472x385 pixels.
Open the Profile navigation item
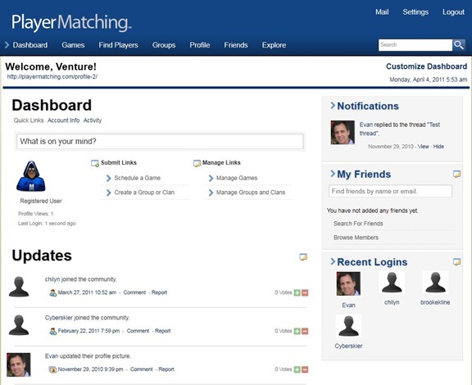[200, 45]
